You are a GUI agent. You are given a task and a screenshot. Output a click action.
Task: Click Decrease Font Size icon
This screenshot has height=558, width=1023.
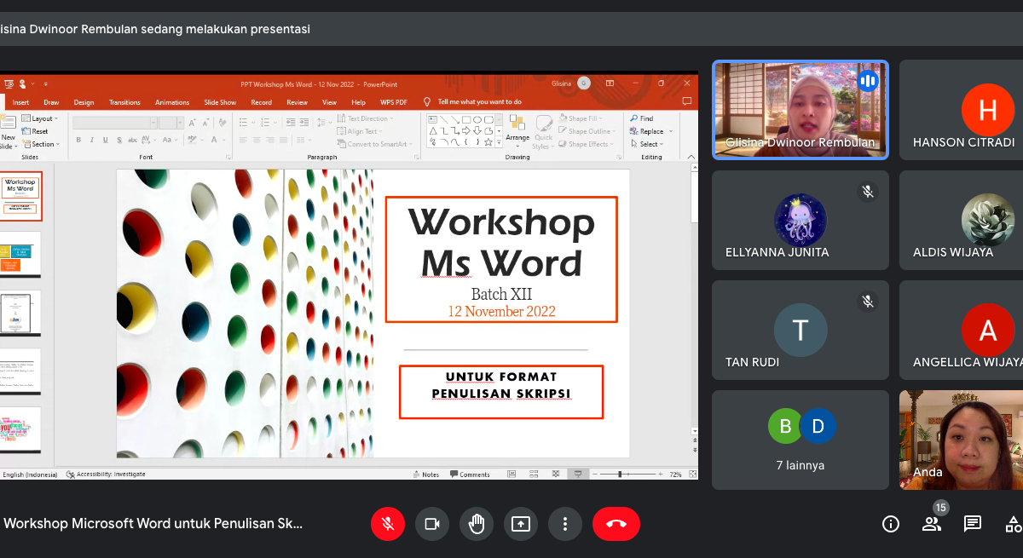point(205,123)
